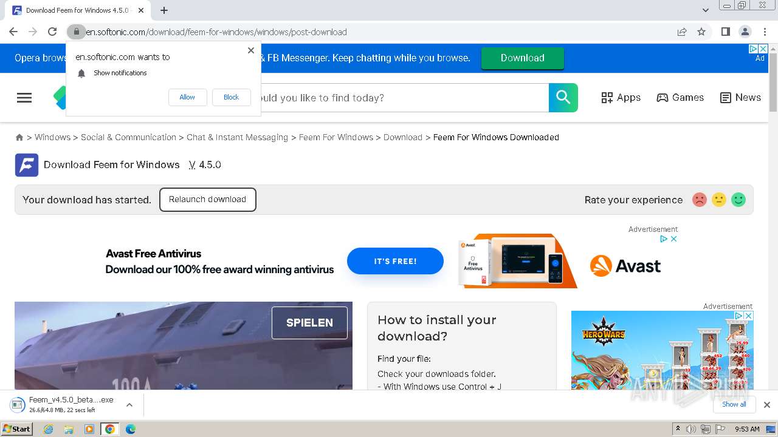
Task: Go to Softonic home breadcrumb icon
Action: (x=19, y=138)
